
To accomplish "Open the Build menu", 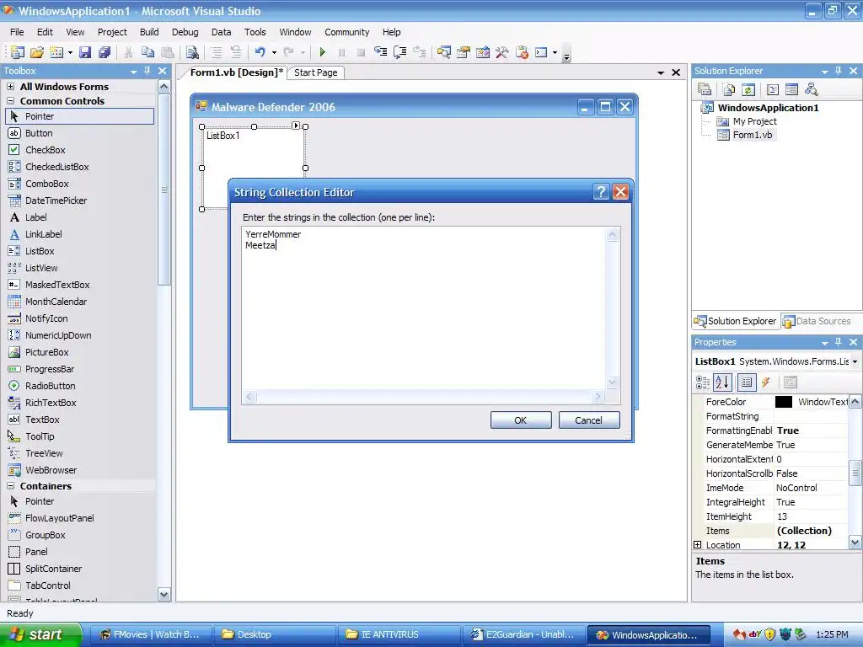I will point(149,32).
